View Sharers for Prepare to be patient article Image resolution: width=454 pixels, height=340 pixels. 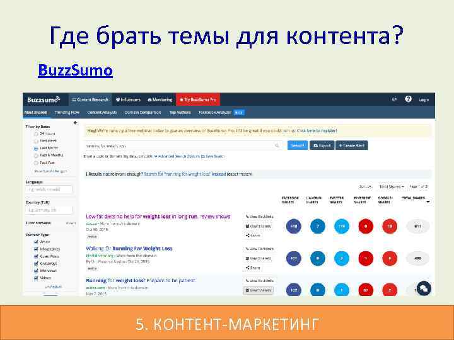(x=258, y=290)
